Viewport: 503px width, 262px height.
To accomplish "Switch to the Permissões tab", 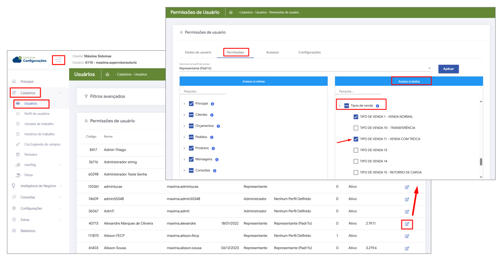I will click(x=235, y=52).
